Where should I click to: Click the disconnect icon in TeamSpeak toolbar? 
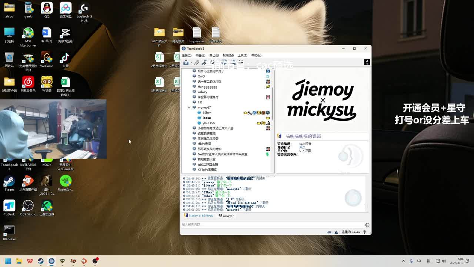point(186,63)
